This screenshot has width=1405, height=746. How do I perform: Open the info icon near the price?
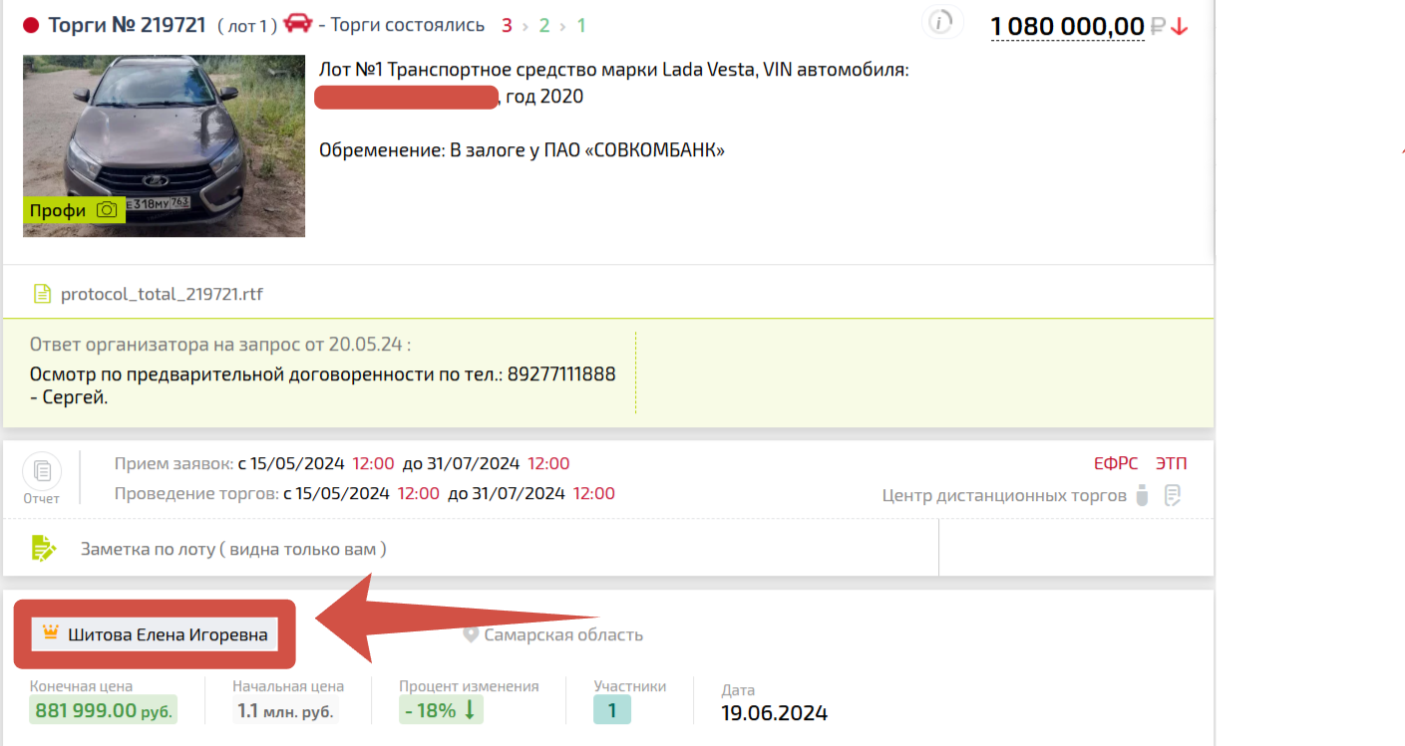[940, 22]
